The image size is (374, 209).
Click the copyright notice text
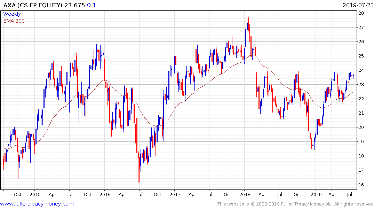[x=295, y=204]
